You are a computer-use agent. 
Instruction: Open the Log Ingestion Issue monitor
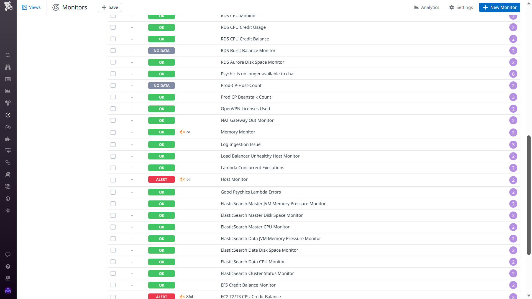(x=240, y=145)
